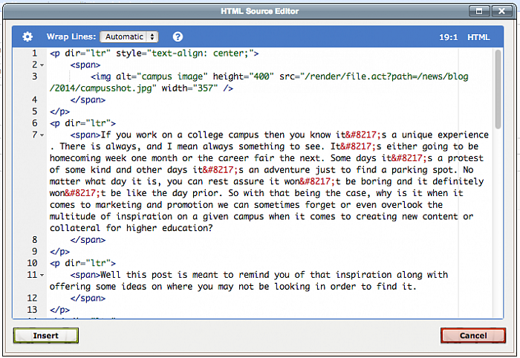Click line number 10 in the gutter
Viewport: 520px width, 358px height.
point(32,263)
